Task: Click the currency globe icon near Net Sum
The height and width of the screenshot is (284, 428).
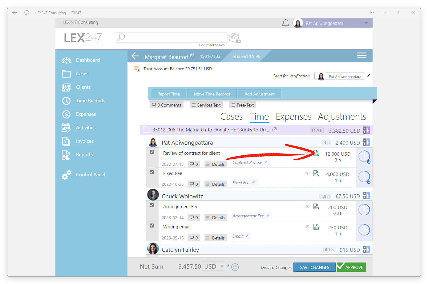Action: point(235,267)
